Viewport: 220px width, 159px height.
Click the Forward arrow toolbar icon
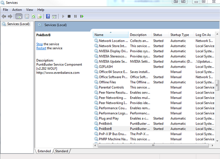pos(10,16)
